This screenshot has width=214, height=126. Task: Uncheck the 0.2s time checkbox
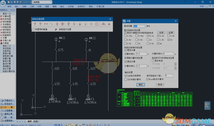click(x=158, y=36)
